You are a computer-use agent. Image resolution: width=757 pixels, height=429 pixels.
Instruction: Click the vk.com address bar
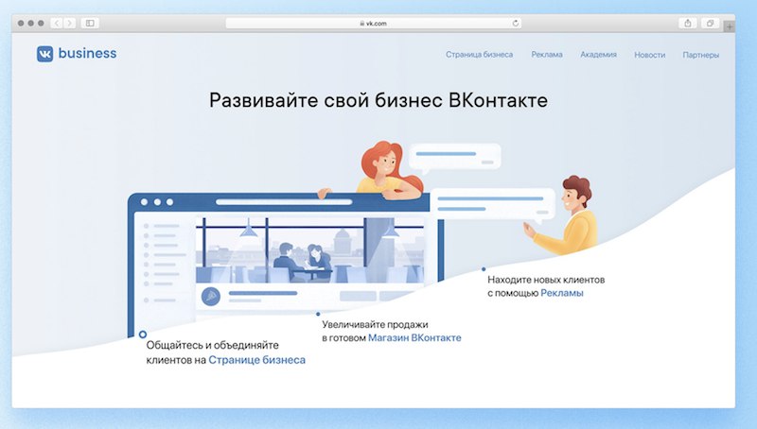(373, 23)
